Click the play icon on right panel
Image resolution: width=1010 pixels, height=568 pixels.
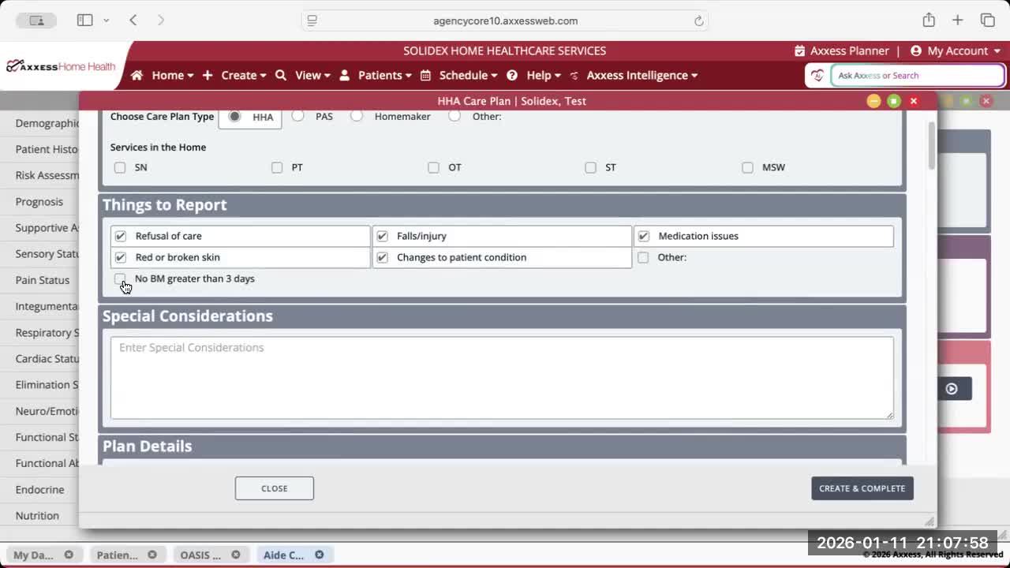[x=952, y=388]
